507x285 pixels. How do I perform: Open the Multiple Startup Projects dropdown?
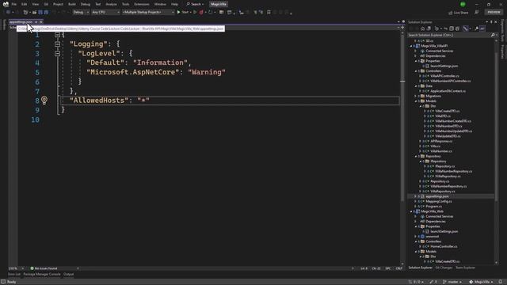pyautogui.click(x=148, y=13)
